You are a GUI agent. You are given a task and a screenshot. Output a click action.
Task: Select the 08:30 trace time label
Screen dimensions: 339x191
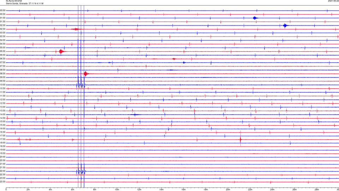tap(3, 74)
